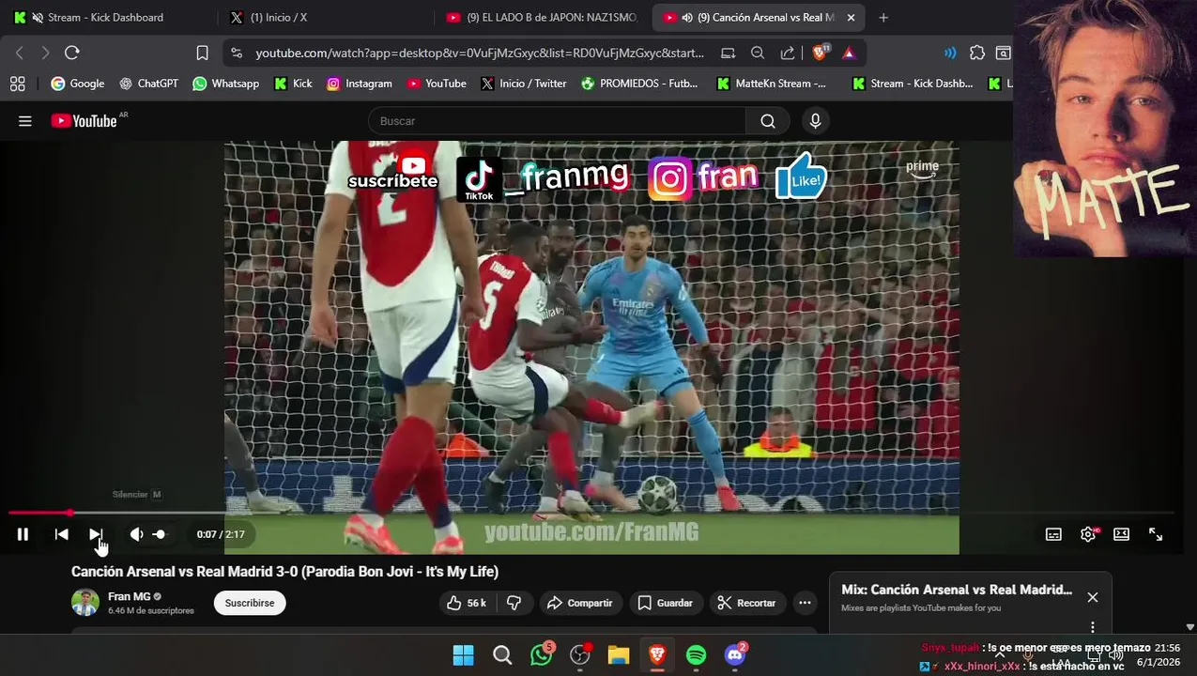Open the browser extensions puzzle icon

click(x=977, y=53)
